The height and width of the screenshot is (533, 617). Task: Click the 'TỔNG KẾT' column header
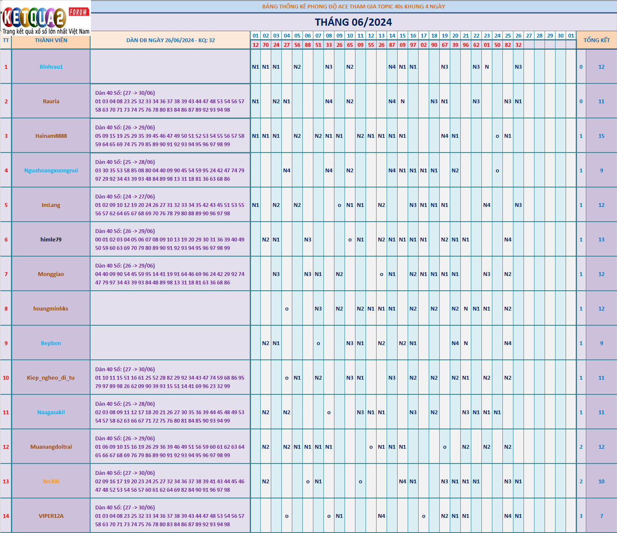tap(597, 40)
